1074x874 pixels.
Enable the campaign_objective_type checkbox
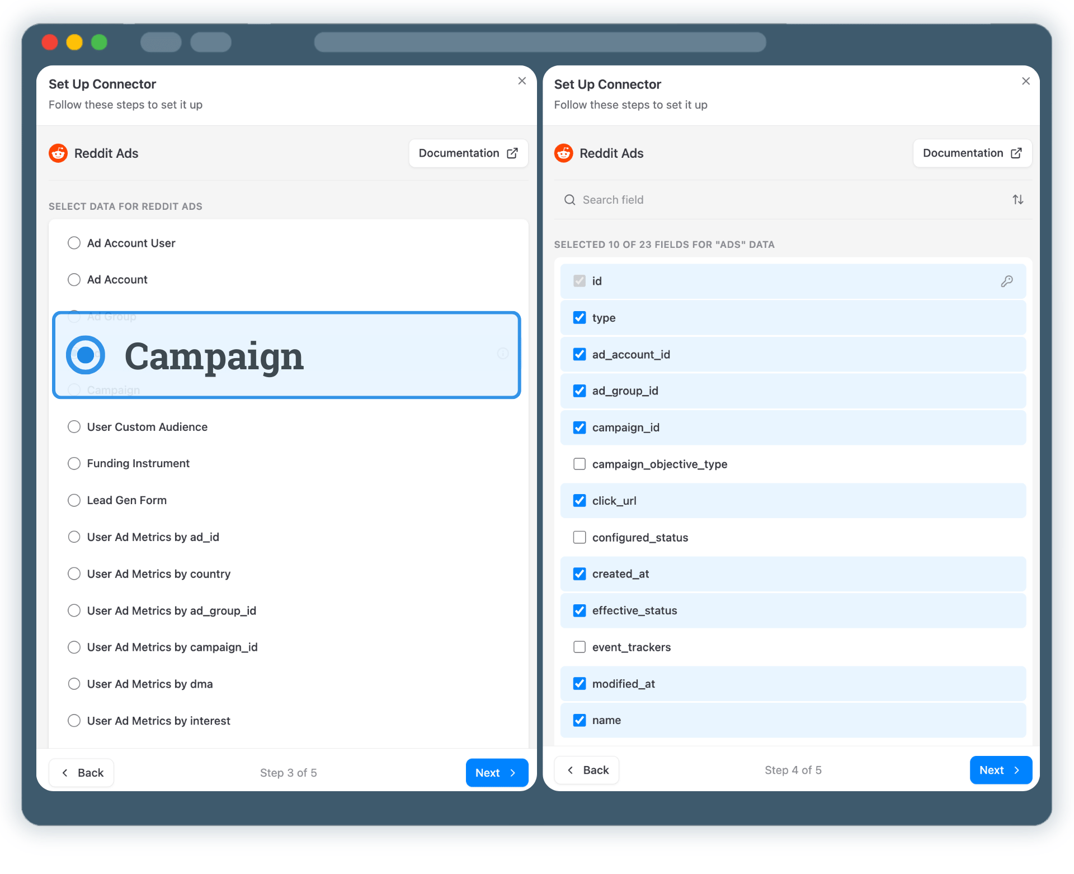[580, 464]
